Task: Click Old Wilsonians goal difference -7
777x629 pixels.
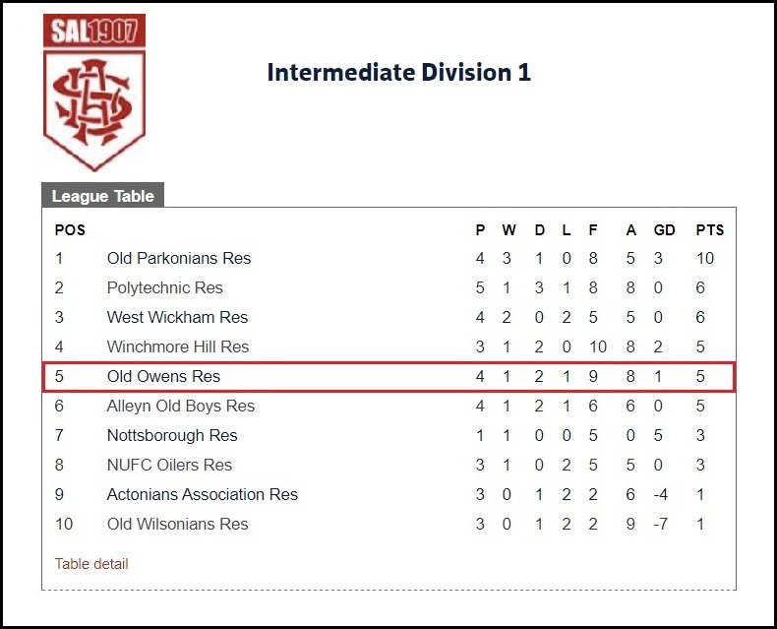Action: 661,524
